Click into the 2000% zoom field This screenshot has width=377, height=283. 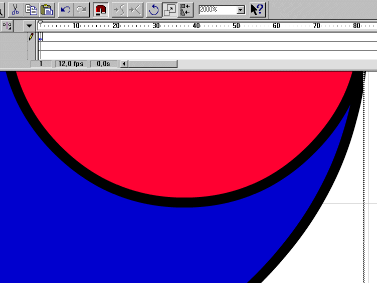218,9
